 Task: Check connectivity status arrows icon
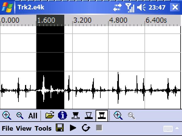click(x=117, y=7)
